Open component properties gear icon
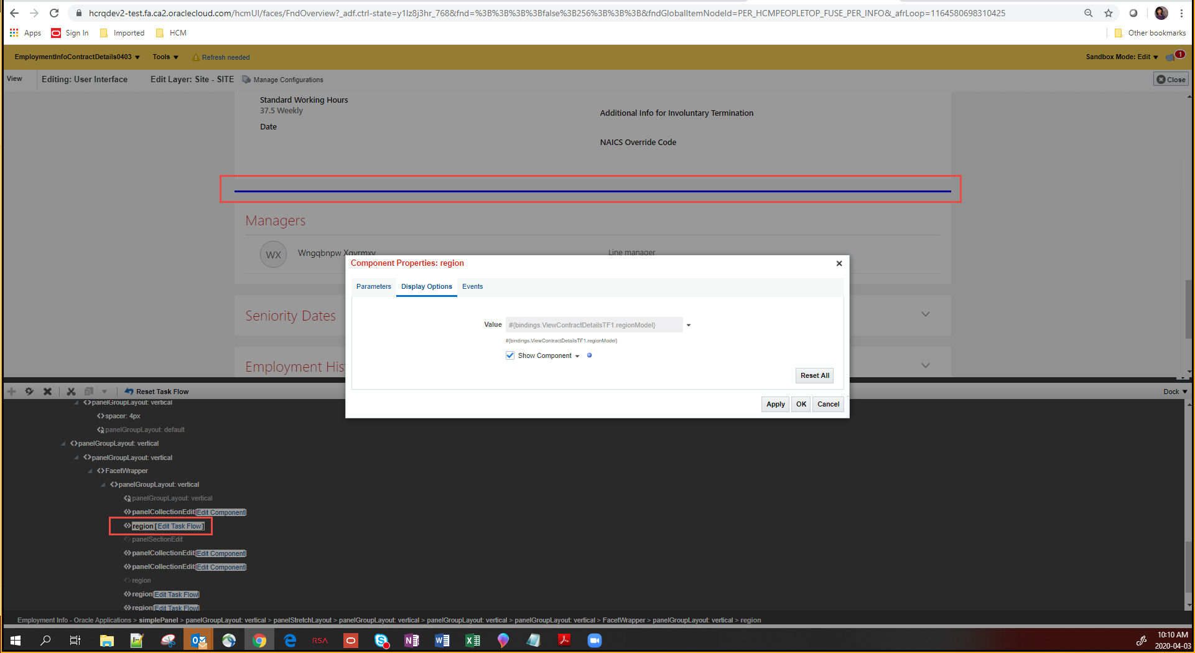Screen dimensions: 1195x653 (x=29, y=392)
